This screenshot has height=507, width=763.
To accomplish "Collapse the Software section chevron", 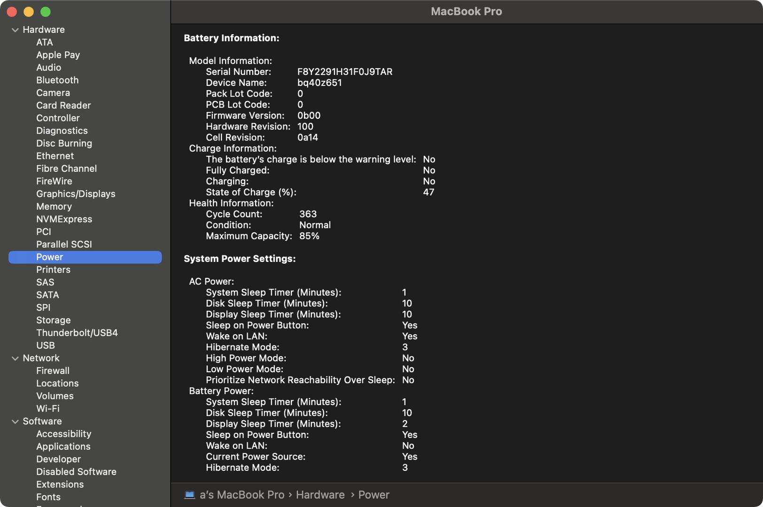I will click(15, 422).
